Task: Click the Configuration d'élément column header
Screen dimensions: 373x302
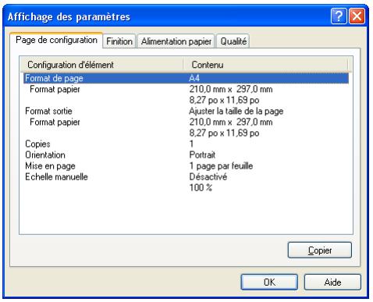Action: pyautogui.click(x=102, y=65)
